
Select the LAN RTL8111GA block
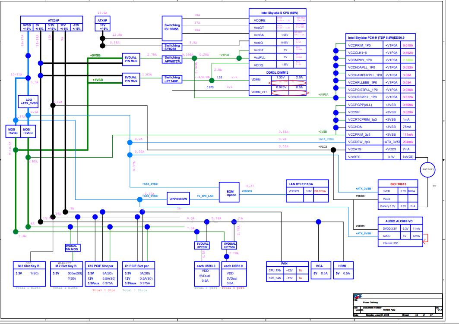(x=307, y=191)
